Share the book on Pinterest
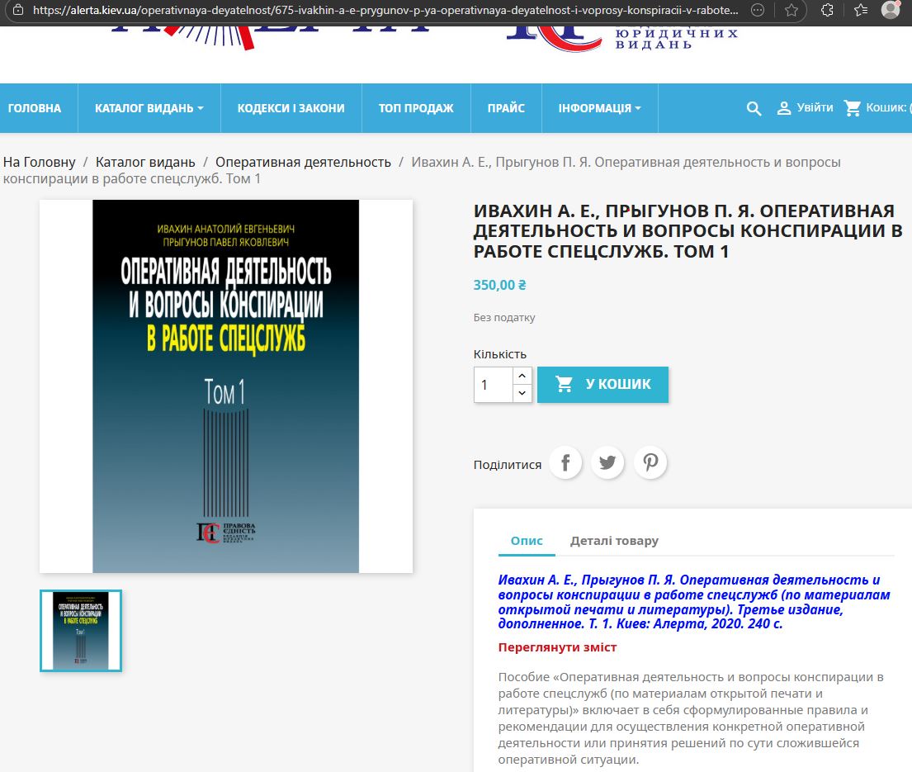 click(x=650, y=463)
